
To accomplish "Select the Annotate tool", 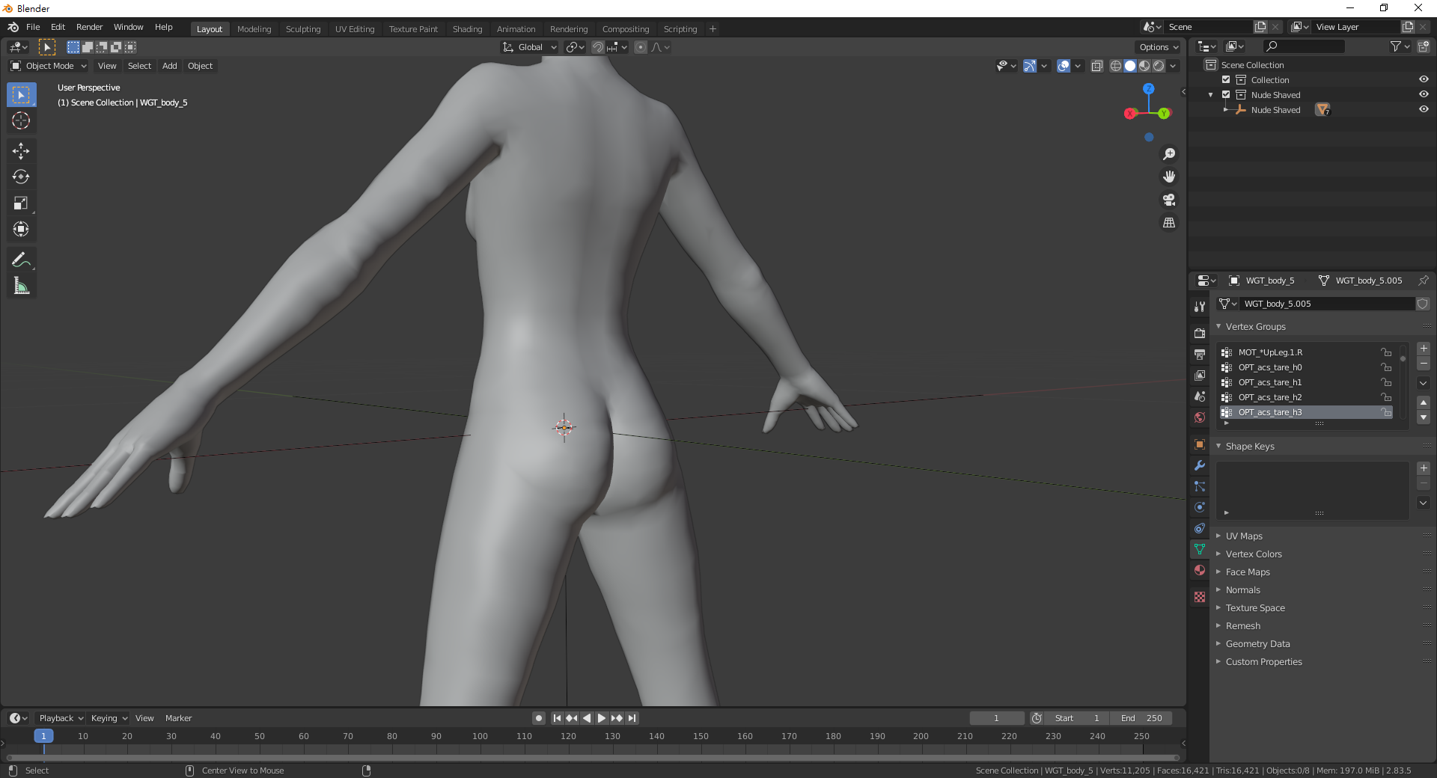I will pyautogui.click(x=21, y=260).
